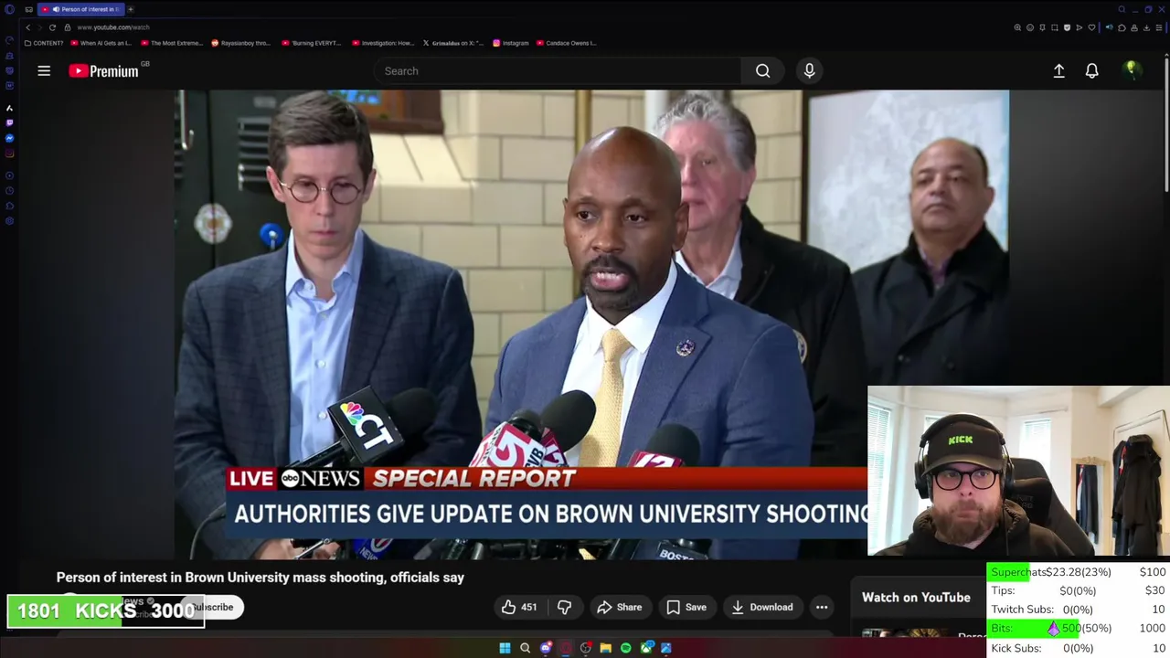Open the Windows Start menu

click(x=505, y=648)
